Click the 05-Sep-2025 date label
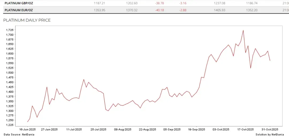Screen dimensions: 289x140 coord(172,129)
